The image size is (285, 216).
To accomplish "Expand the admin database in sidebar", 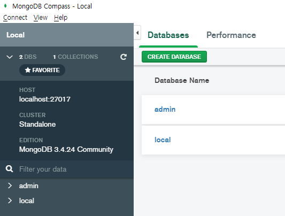I will tap(10, 186).
